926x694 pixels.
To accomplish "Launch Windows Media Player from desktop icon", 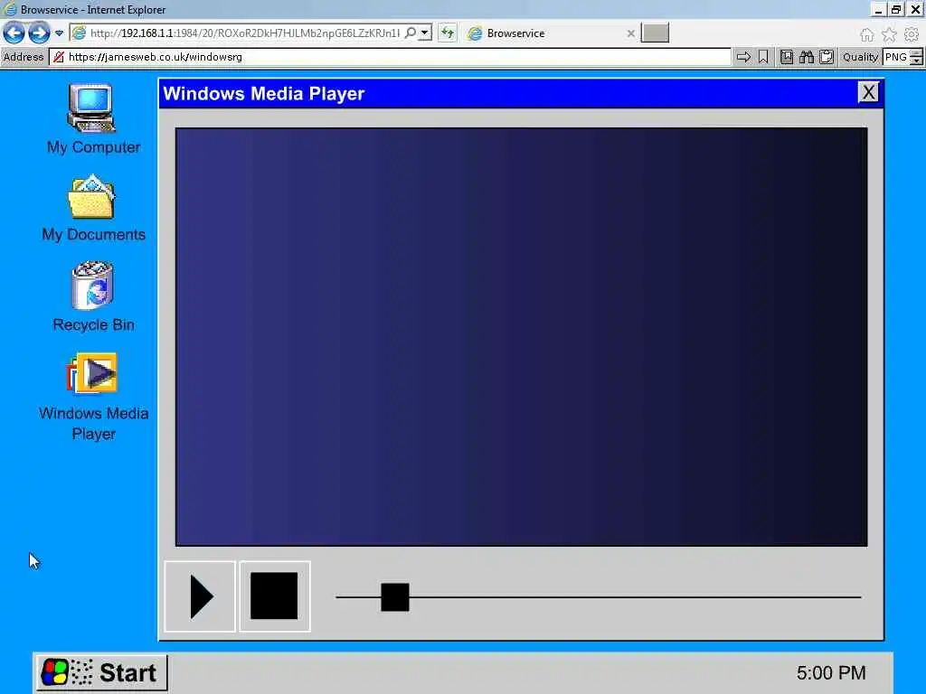I will tap(93, 373).
